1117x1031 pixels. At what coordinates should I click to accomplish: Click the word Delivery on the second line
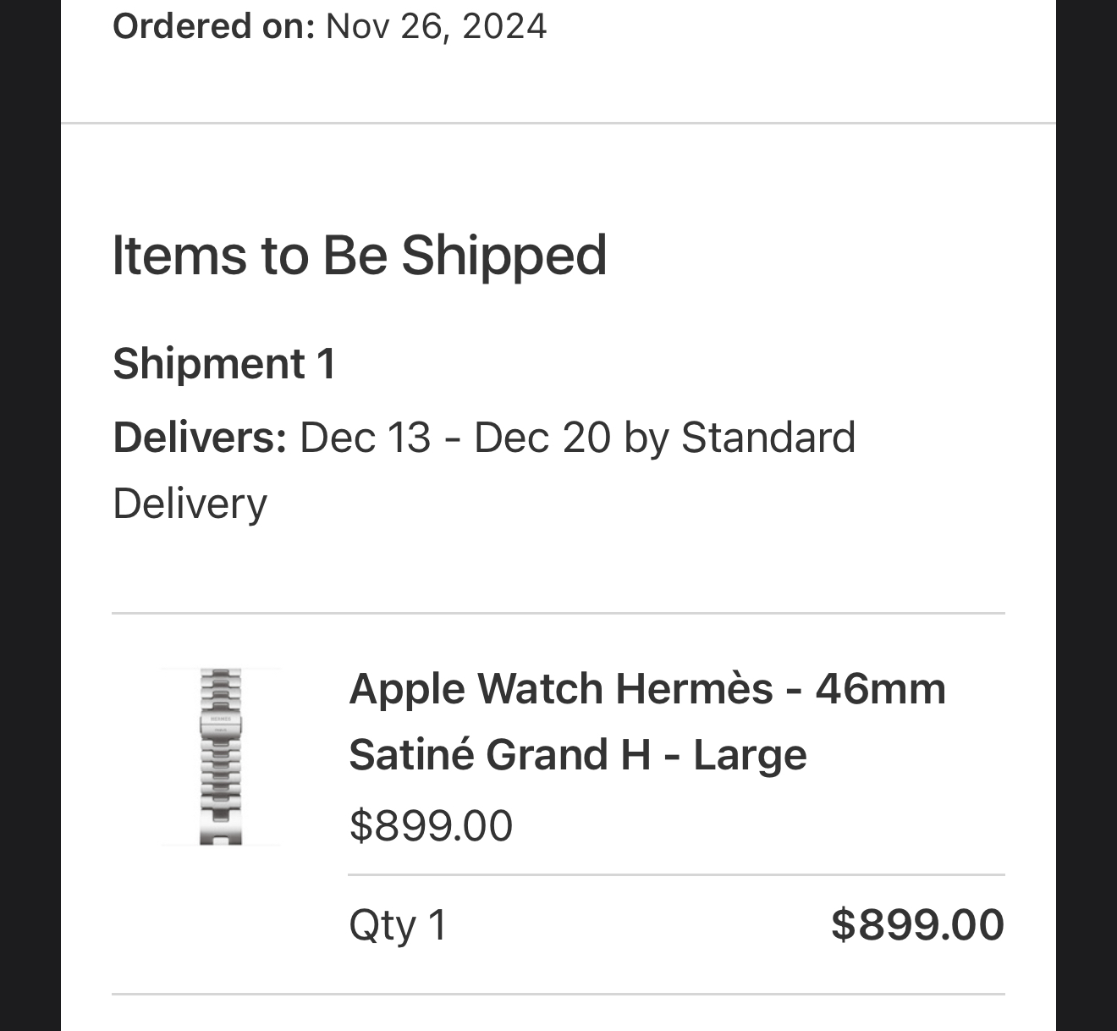coord(190,504)
